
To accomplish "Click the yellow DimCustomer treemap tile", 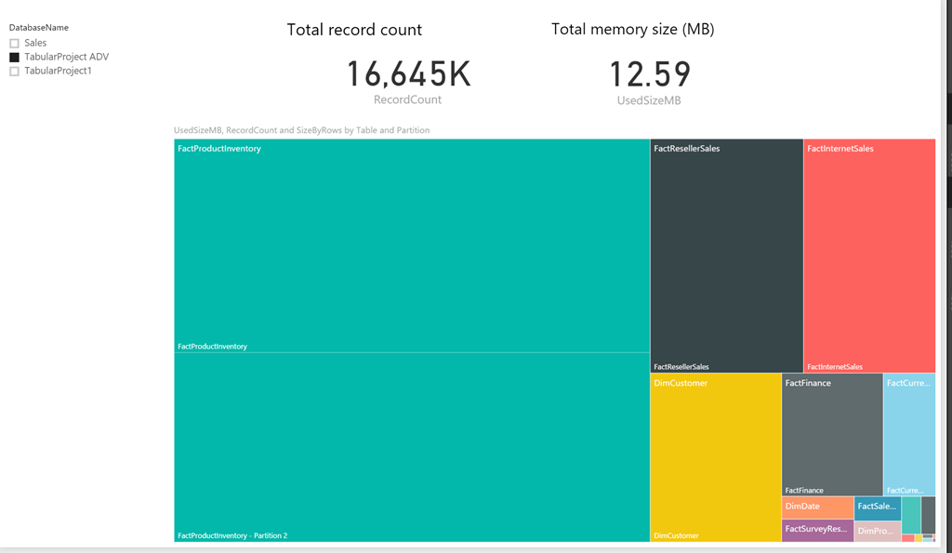I will pyautogui.click(x=716, y=457).
